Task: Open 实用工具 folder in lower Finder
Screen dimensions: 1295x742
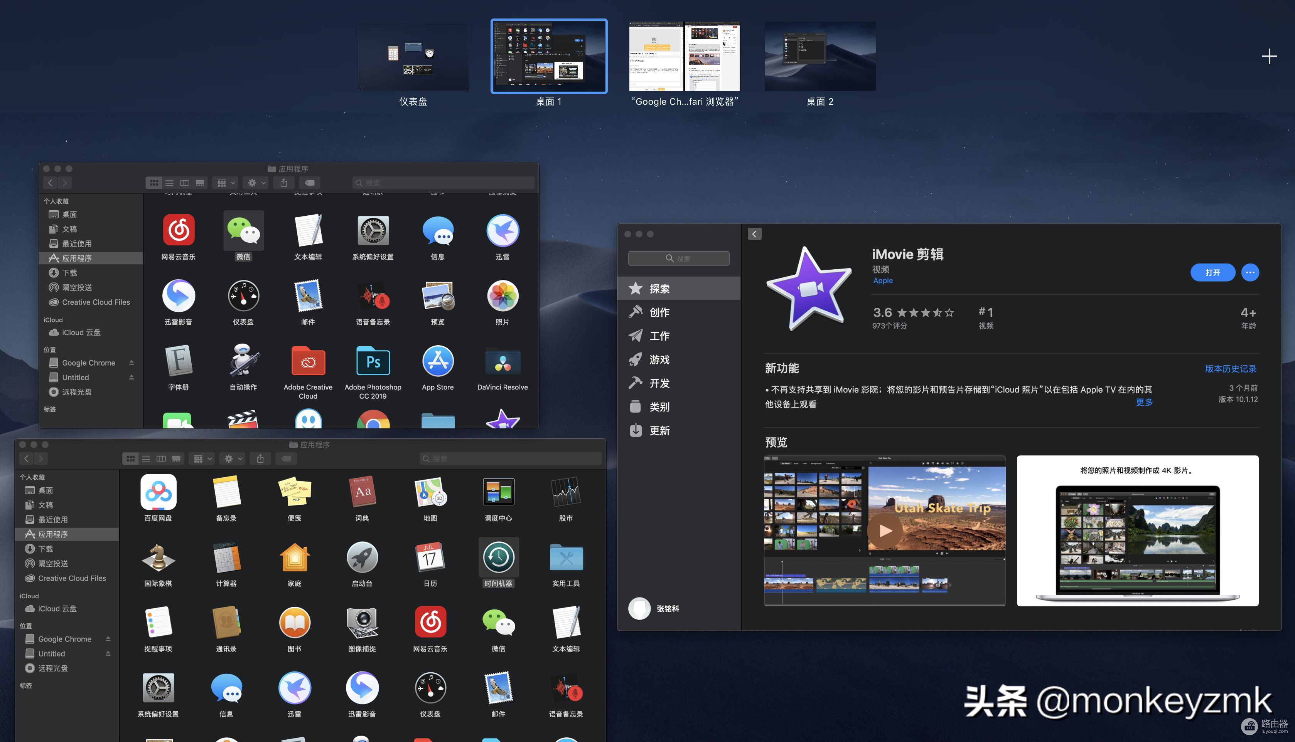Action: [x=566, y=557]
